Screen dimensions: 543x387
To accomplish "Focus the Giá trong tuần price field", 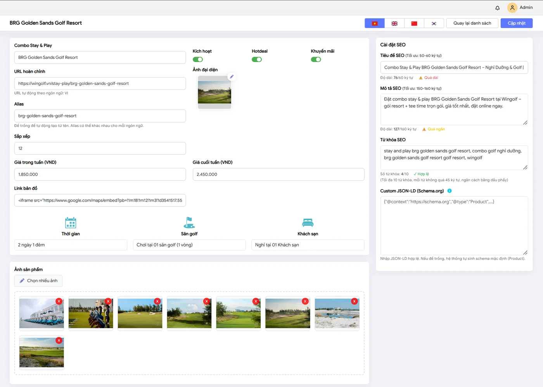I will pyautogui.click(x=100, y=174).
